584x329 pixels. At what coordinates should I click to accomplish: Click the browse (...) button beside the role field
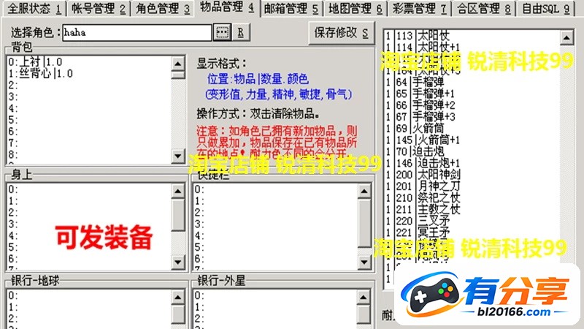[x=222, y=32]
